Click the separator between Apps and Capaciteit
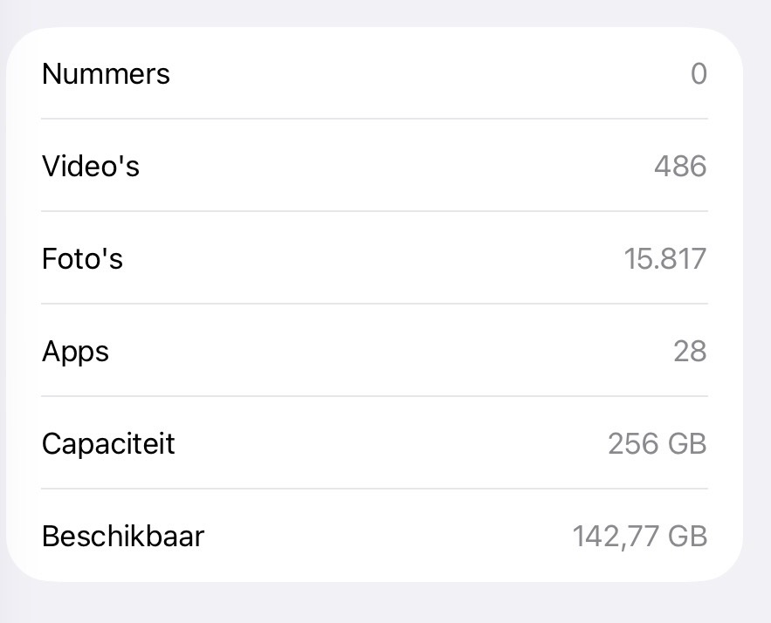 pyautogui.click(x=374, y=396)
